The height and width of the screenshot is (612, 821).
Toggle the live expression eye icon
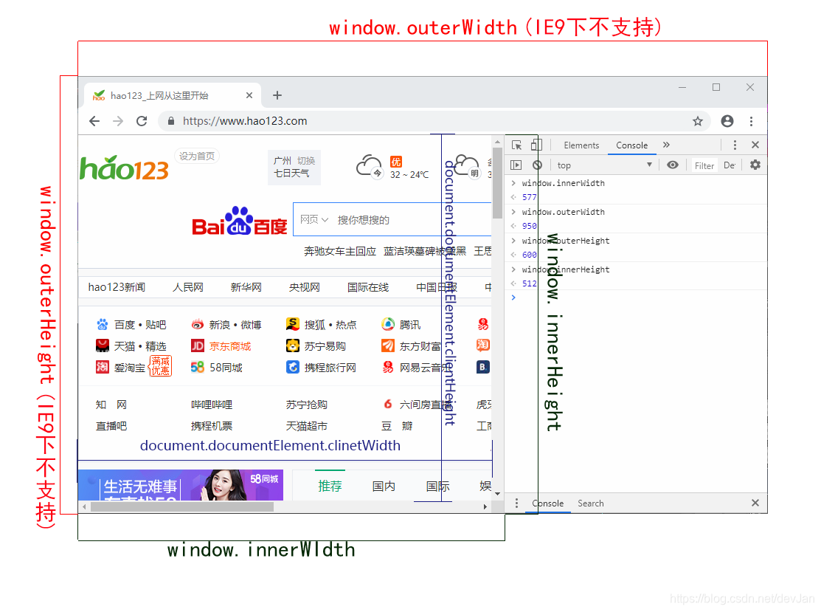[x=673, y=165]
